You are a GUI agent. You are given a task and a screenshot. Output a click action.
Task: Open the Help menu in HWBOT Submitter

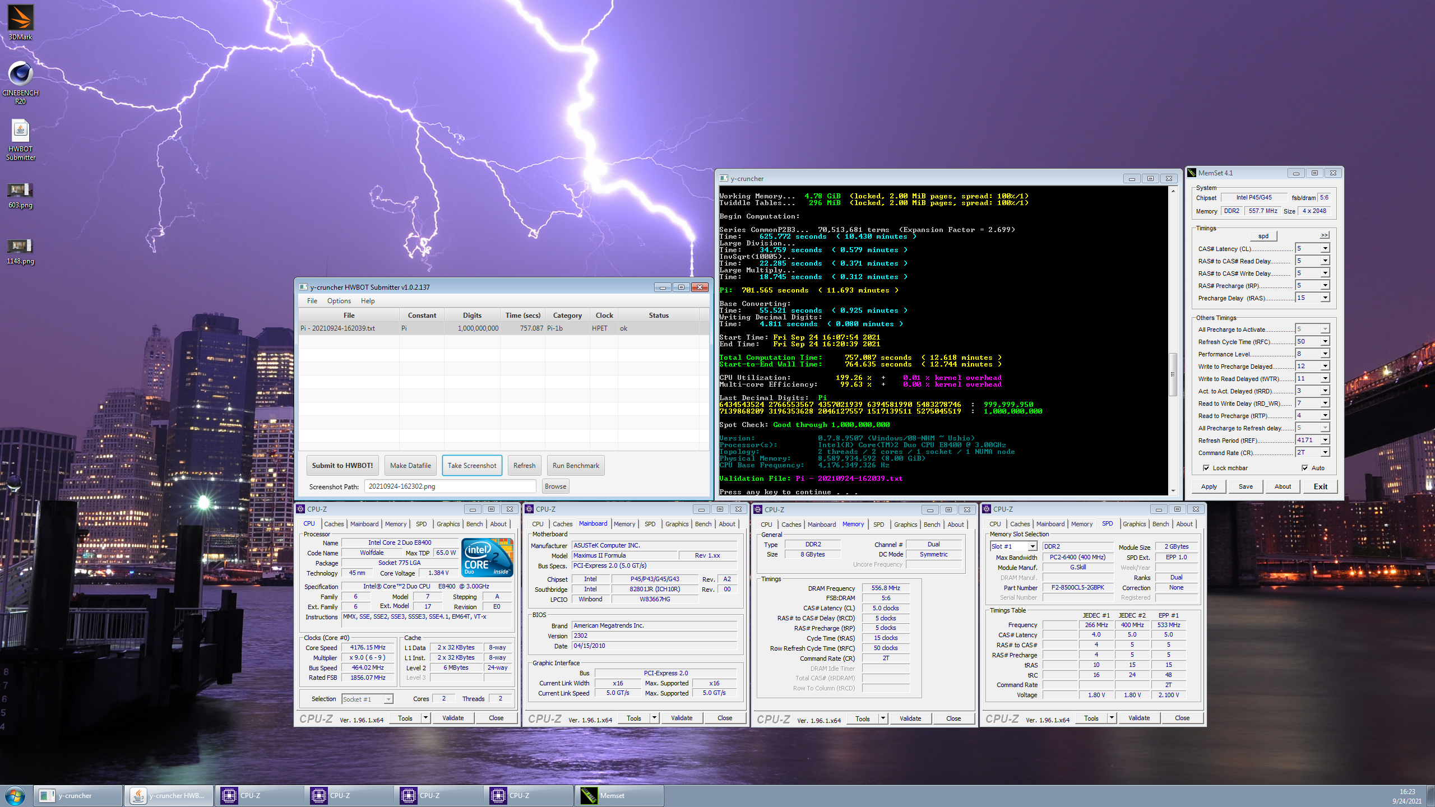tap(368, 301)
